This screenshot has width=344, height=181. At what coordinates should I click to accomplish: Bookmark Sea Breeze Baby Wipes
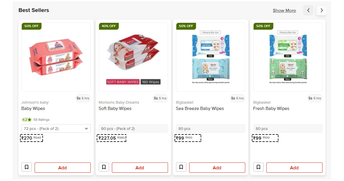(x=181, y=167)
